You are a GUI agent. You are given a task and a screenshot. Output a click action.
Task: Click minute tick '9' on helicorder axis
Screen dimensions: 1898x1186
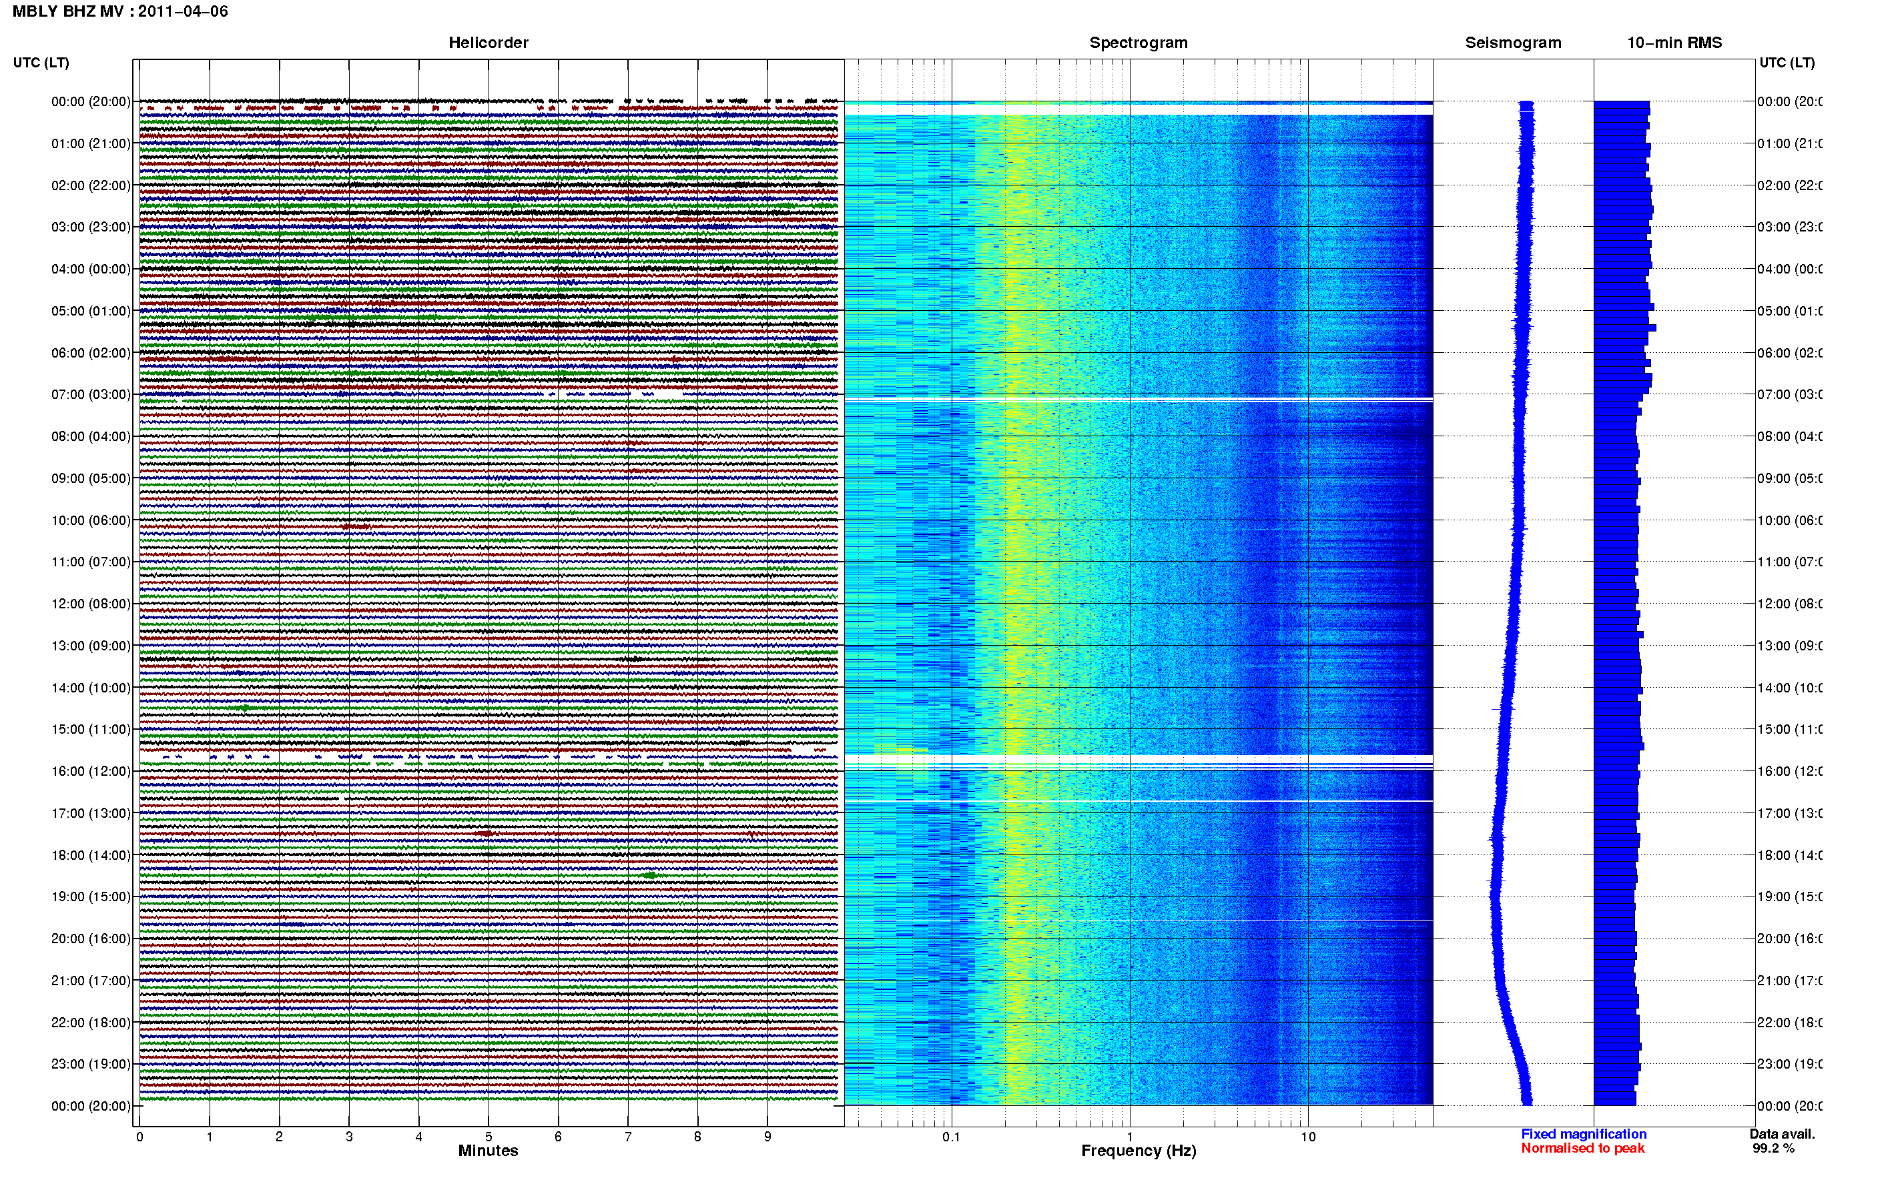(x=767, y=1137)
